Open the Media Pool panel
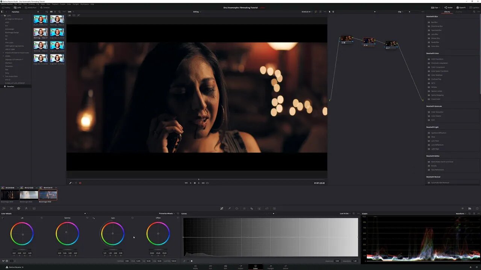Viewport: 481px width, 270px height. coord(31,7)
